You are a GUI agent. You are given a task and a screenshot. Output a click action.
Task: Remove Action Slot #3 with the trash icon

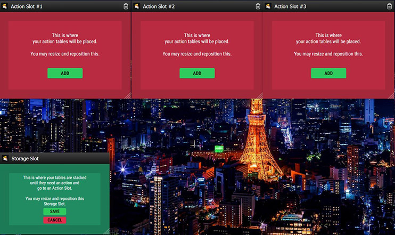(389, 6)
